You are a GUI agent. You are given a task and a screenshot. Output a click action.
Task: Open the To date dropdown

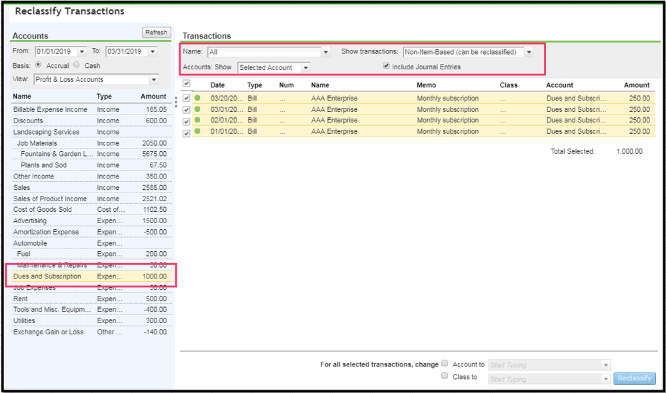[153, 51]
